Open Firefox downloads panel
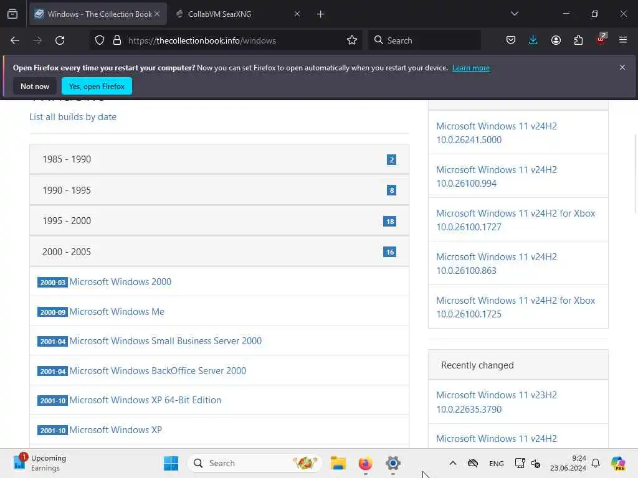 tap(533, 40)
